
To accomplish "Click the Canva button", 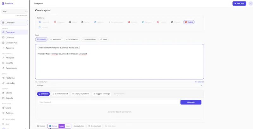I will (53, 126).
